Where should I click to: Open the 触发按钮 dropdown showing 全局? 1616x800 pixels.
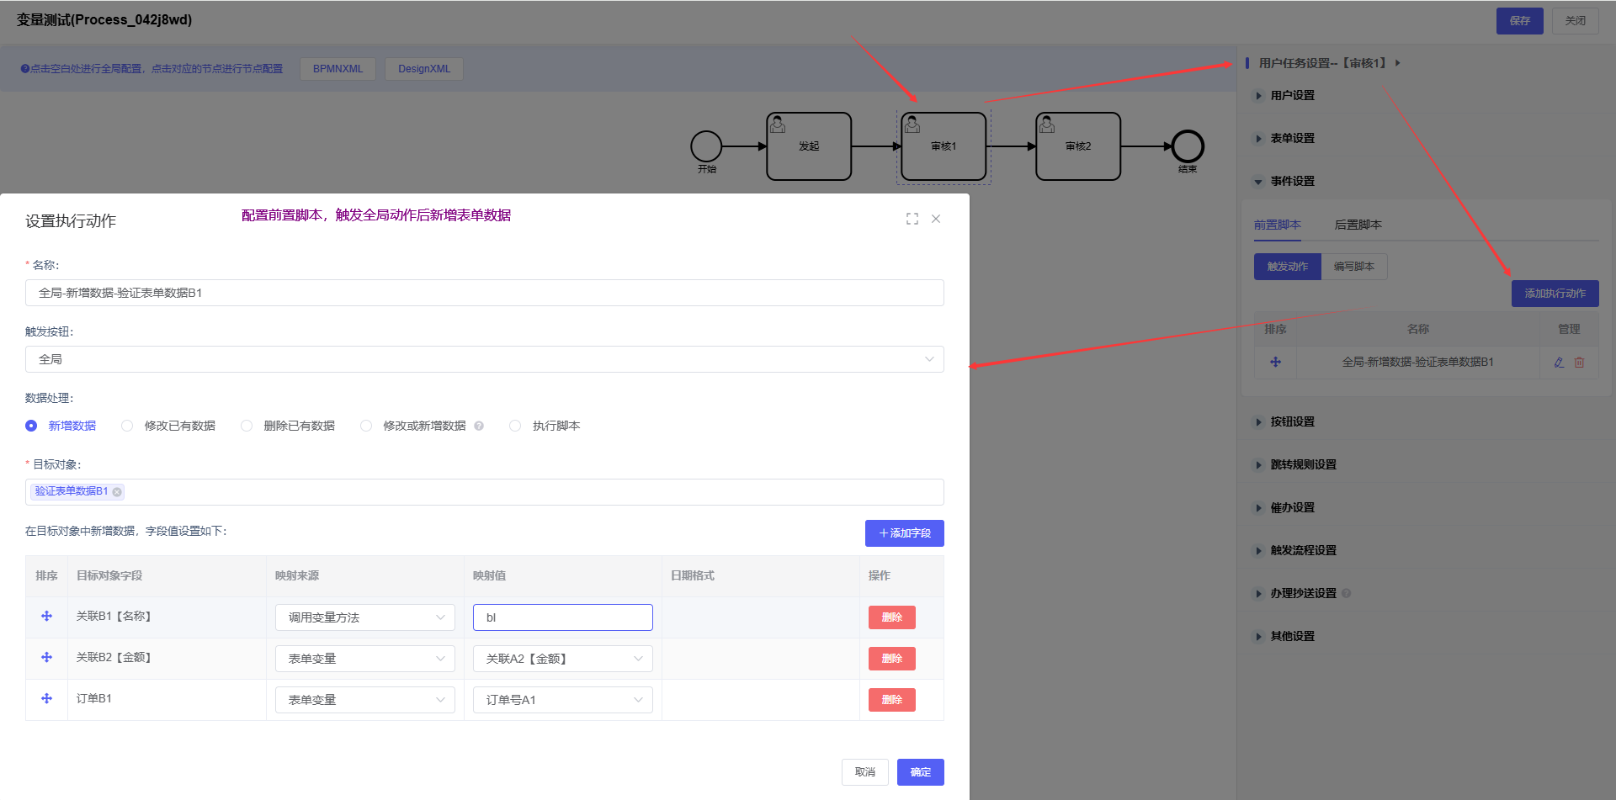click(484, 359)
